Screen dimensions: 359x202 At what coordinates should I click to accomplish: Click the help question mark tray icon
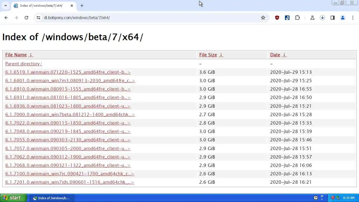pos(316,198)
